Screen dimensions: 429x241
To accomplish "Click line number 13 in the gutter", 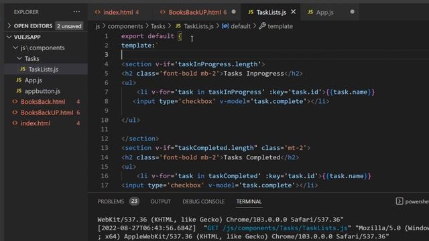I will coord(105,148).
